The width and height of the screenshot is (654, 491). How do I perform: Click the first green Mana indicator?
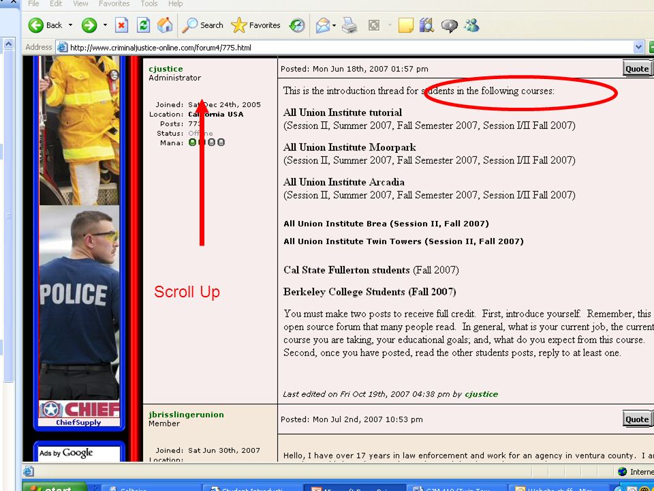point(192,143)
